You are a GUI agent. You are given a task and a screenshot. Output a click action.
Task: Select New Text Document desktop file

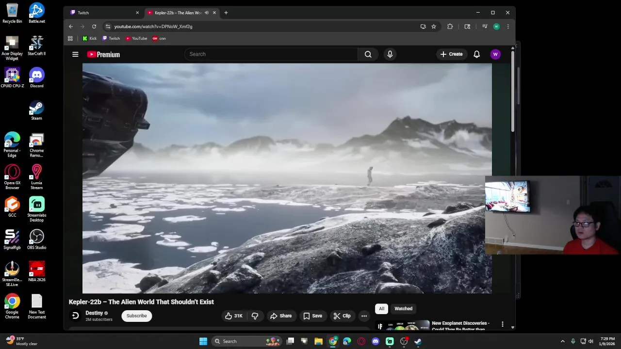(37, 306)
